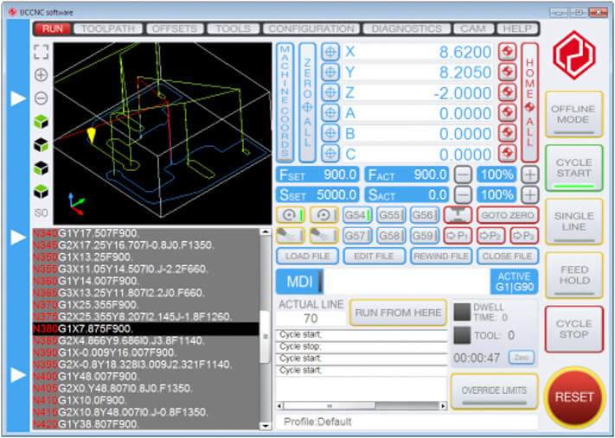
Task: Zoom in the toolpath view with the plus icon
Action: [x=41, y=75]
